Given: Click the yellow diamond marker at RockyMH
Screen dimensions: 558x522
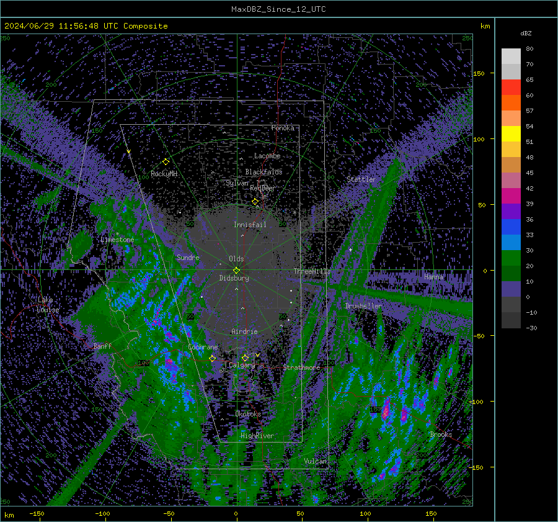Looking at the screenshot, I should pyautogui.click(x=166, y=162).
